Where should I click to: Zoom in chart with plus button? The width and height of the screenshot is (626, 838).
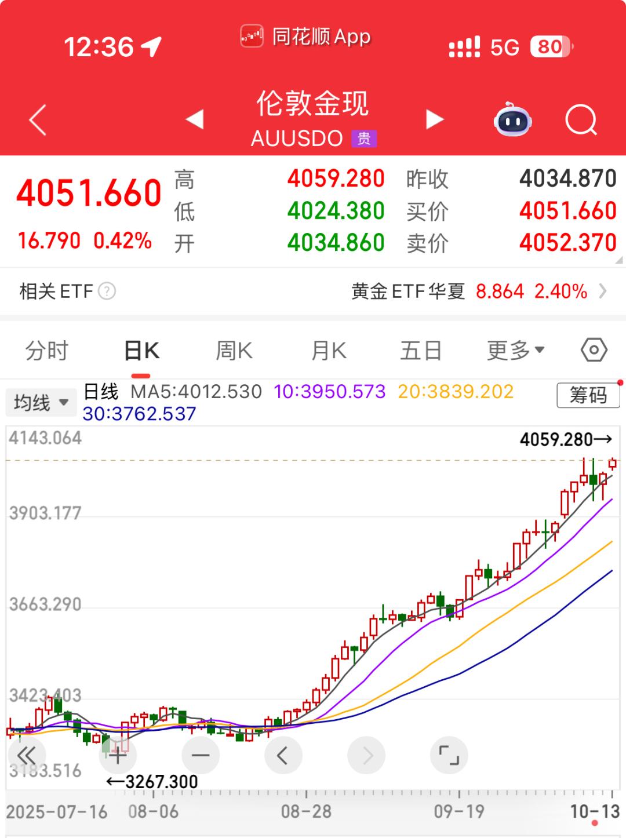118,756
